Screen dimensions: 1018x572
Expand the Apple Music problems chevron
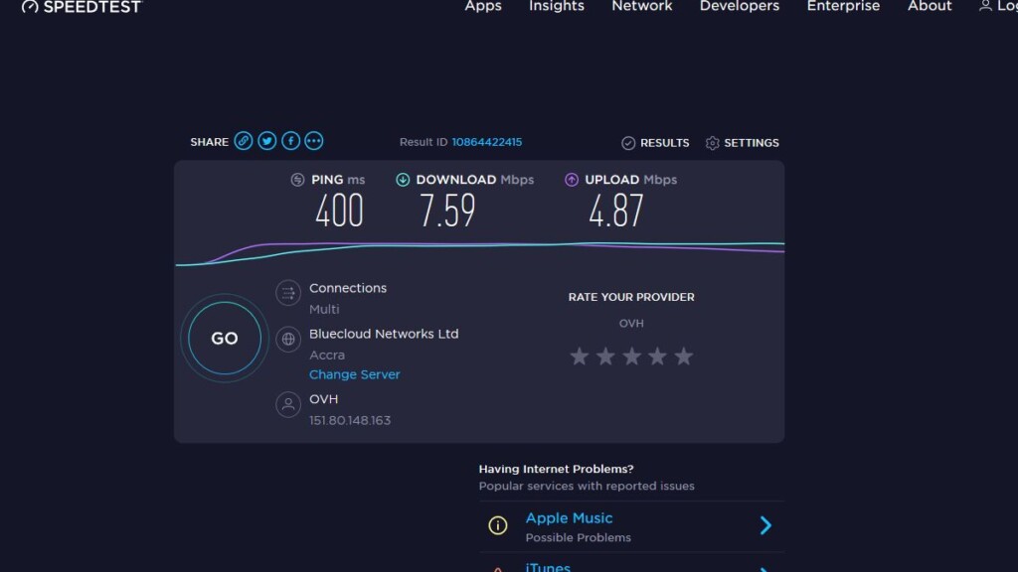[x=765, y=525]
